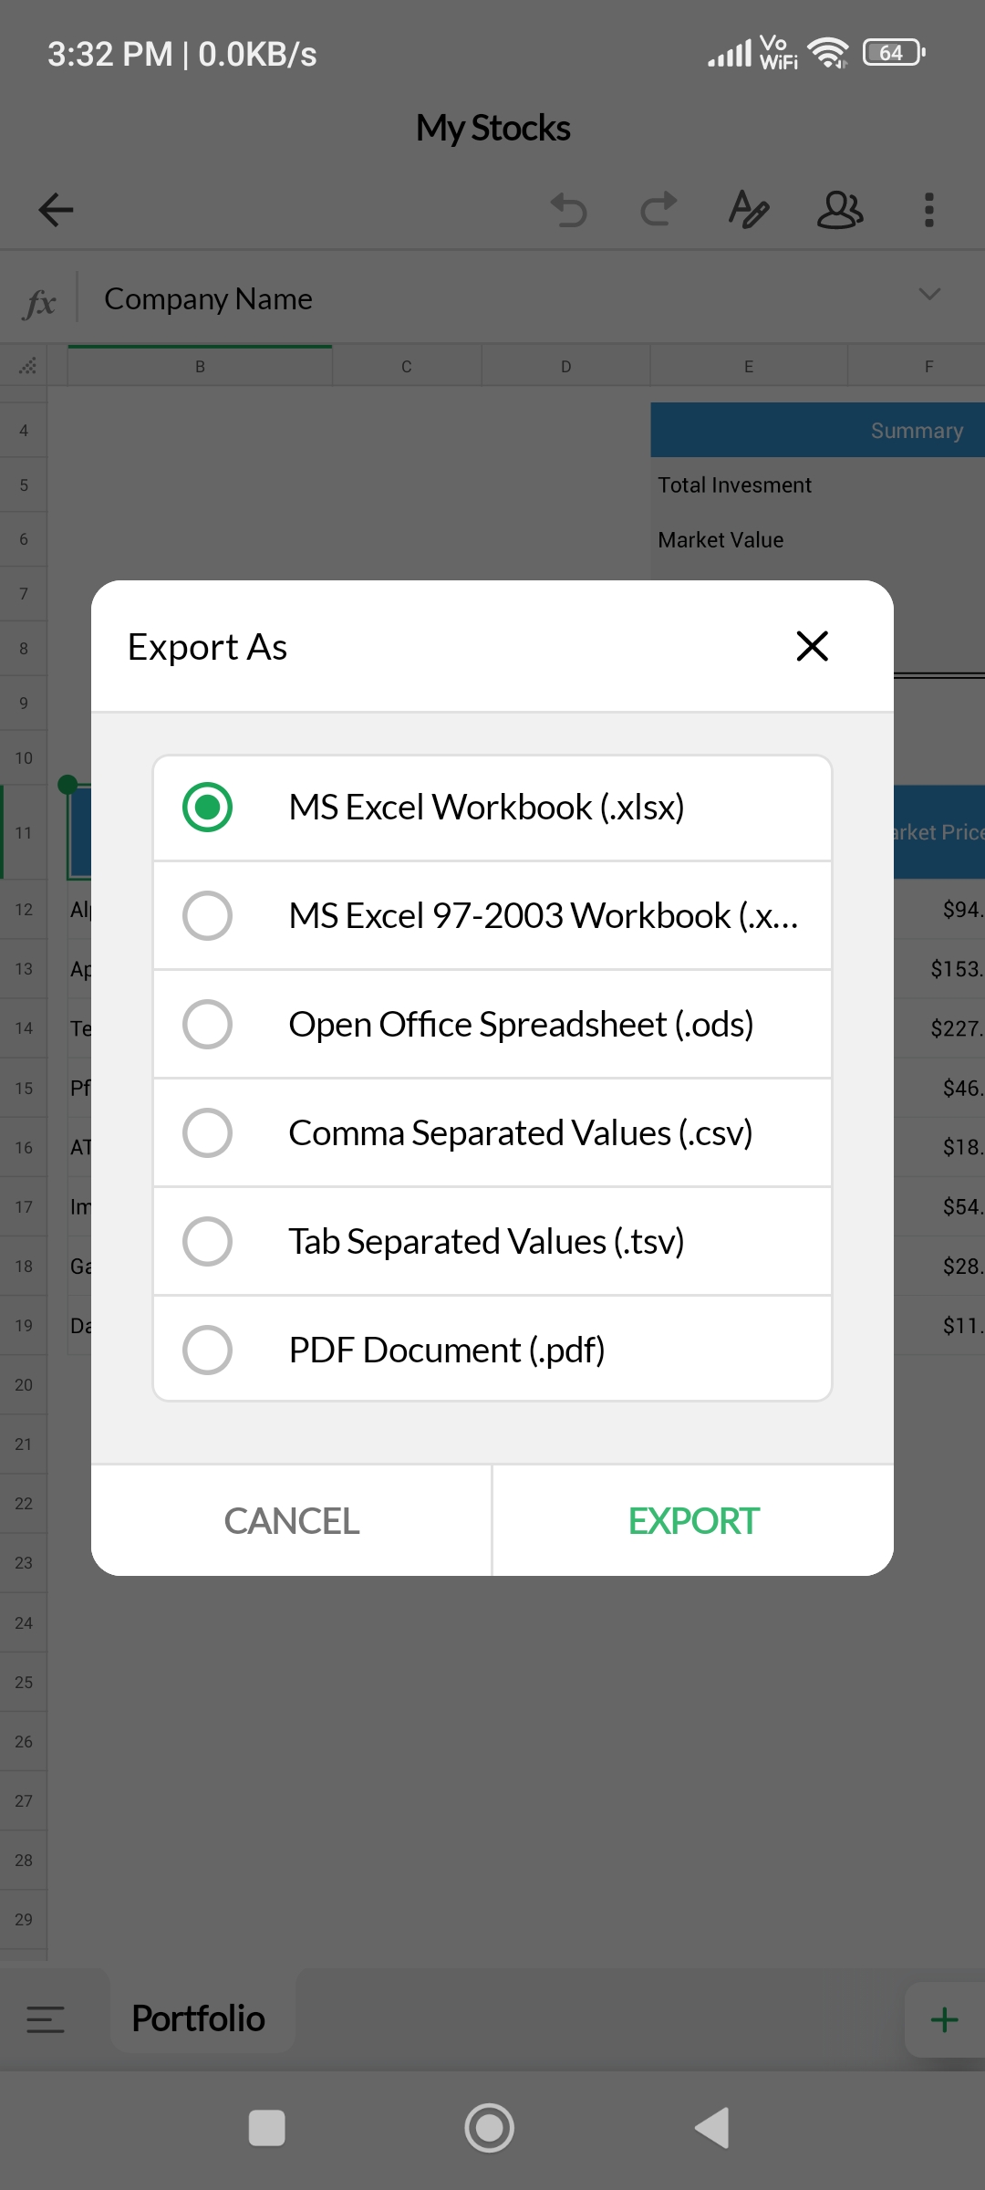Tap the $11 price cell
The width and height of the screenshot is (985, 2190).
pos(939,1325)
